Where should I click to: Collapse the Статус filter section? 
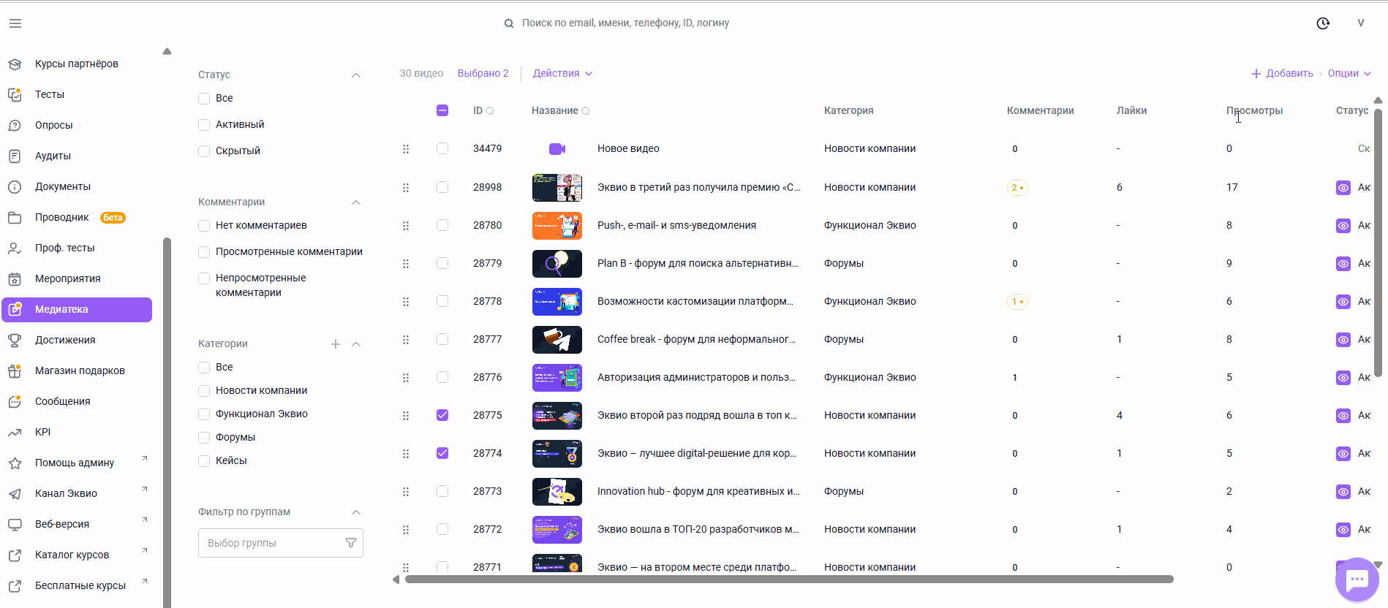pos(356,75)
